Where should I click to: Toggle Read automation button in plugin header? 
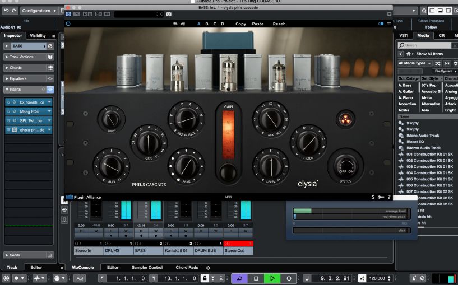[x=85, y=14]
